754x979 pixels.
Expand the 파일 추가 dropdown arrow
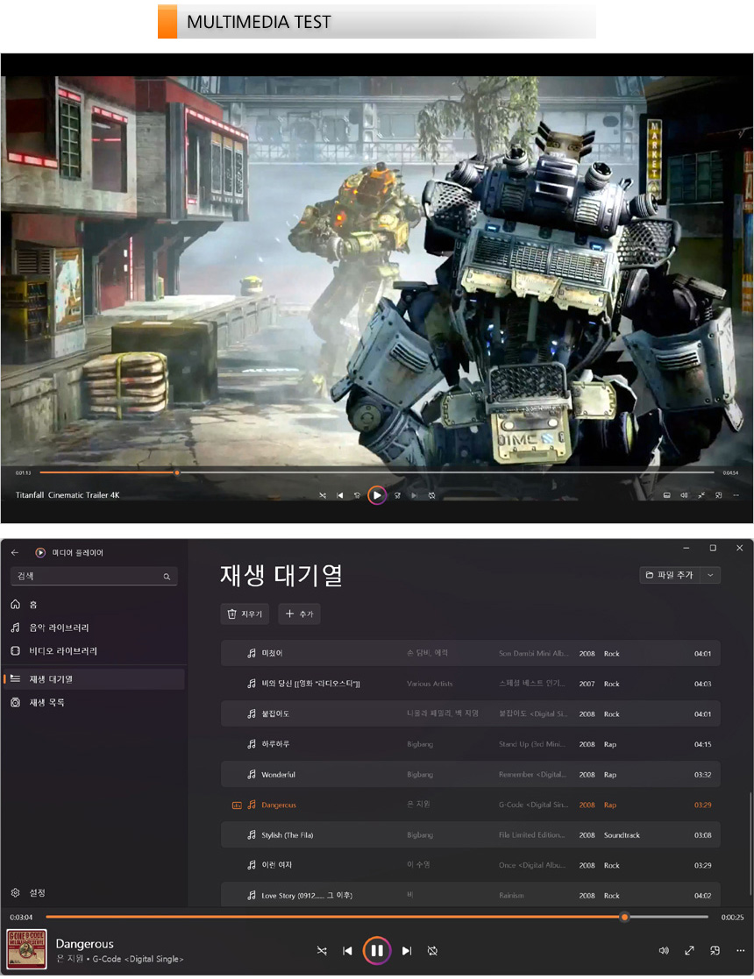[709, 575]
